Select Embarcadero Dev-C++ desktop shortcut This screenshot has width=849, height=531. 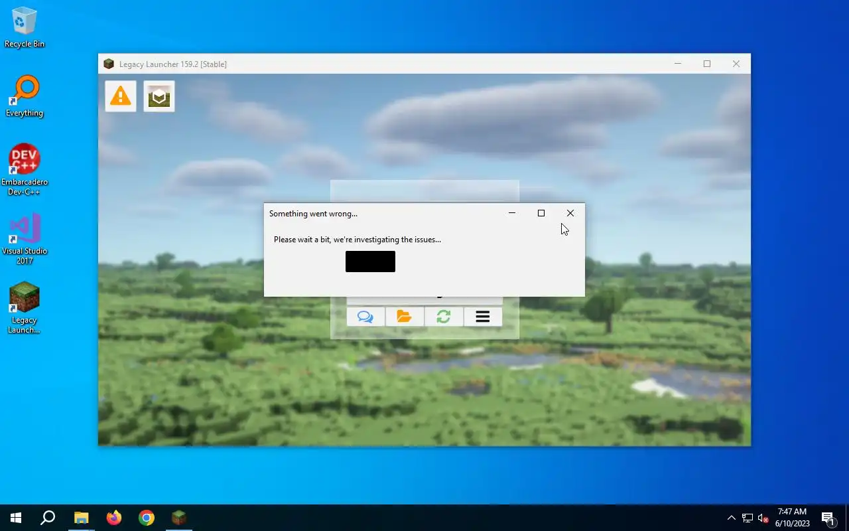[25, 170]
